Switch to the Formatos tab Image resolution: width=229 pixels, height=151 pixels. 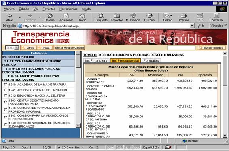[151, 60]
